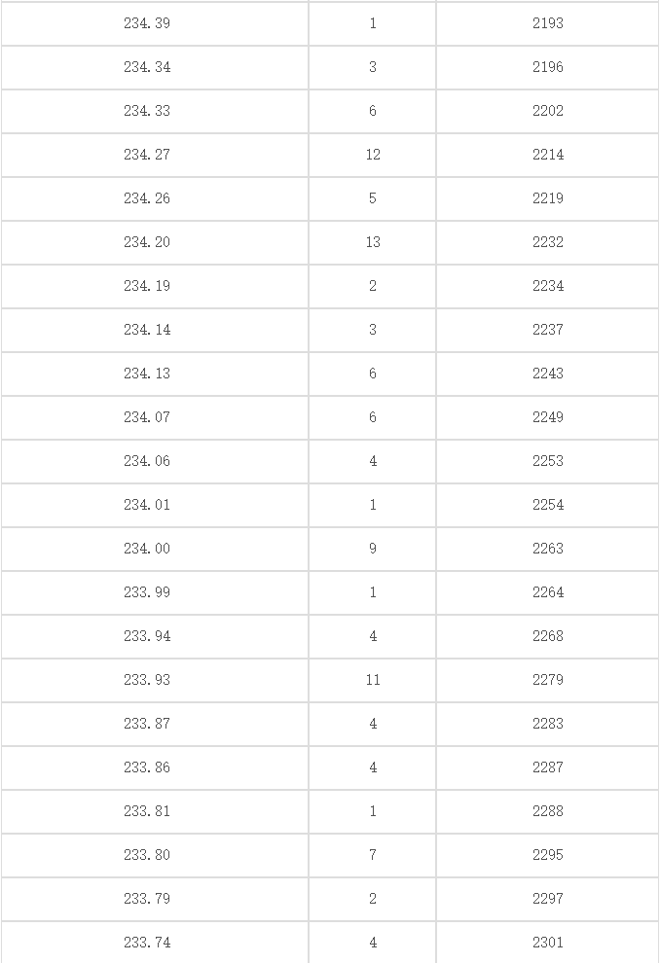Select the cell showing 2301
Image resolution: width=660 pixels, height=963 pixels.
click(x=547, y=943)
